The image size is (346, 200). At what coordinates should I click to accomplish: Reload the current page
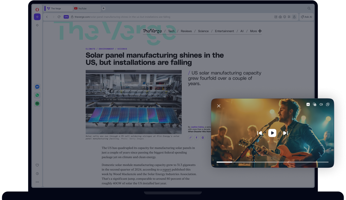pos(59,17)
